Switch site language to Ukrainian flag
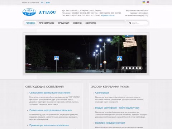 point(144,2)
